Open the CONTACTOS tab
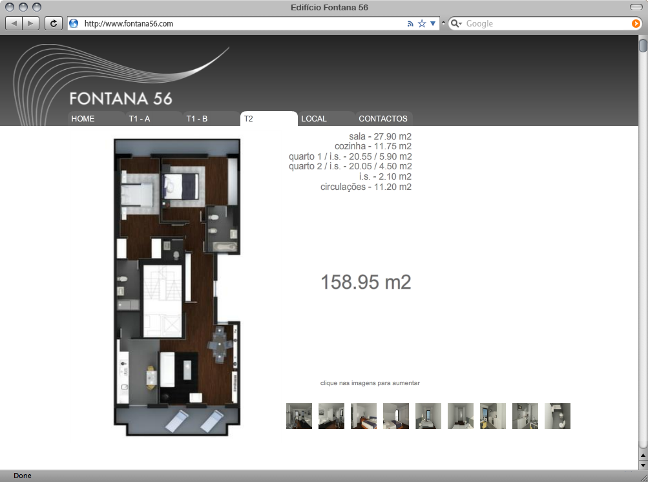Screen dimensions: 648x482 click(384, 119)
